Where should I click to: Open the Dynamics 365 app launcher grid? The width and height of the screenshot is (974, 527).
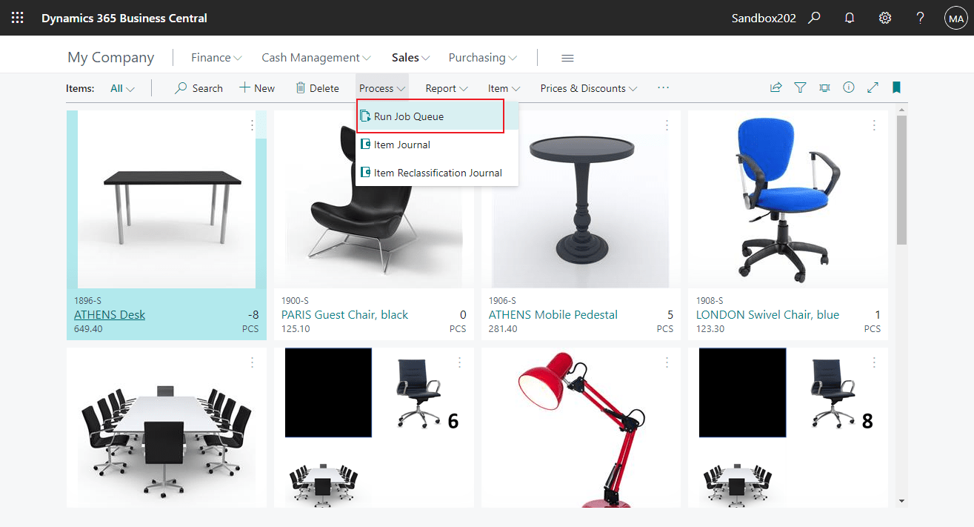[x=16, y=17]
